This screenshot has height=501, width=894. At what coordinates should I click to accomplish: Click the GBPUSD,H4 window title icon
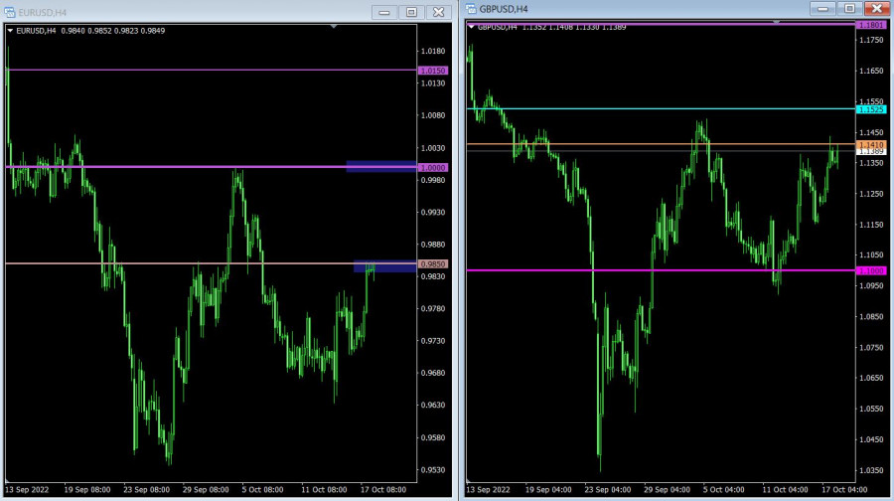pos(472,9)
